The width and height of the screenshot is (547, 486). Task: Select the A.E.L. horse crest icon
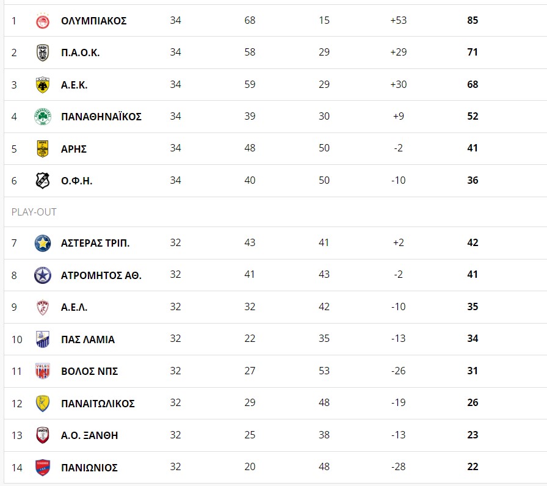tap(43, 307)
